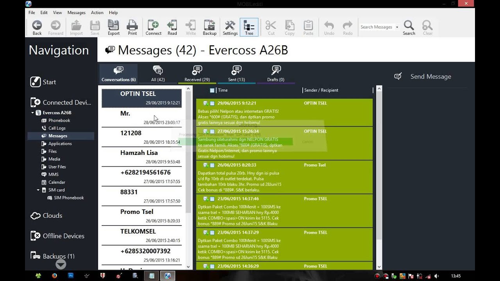The height and width of the screenshot is (281, 500).
Task: Click the Redo arrow icon
Action: pos(348,27)
